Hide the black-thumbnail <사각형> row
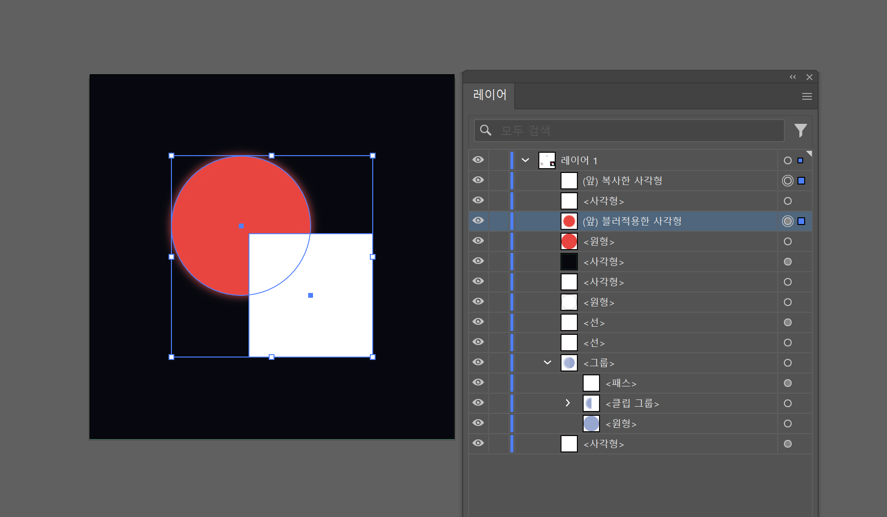 pyautogui.click(x=478, y=261)
